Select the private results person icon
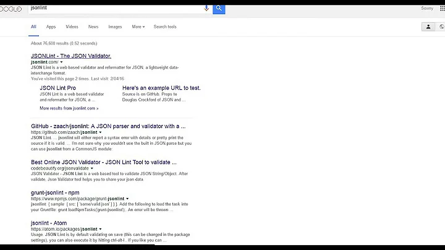Screen dimensions: 445x250 pos(428,27)
